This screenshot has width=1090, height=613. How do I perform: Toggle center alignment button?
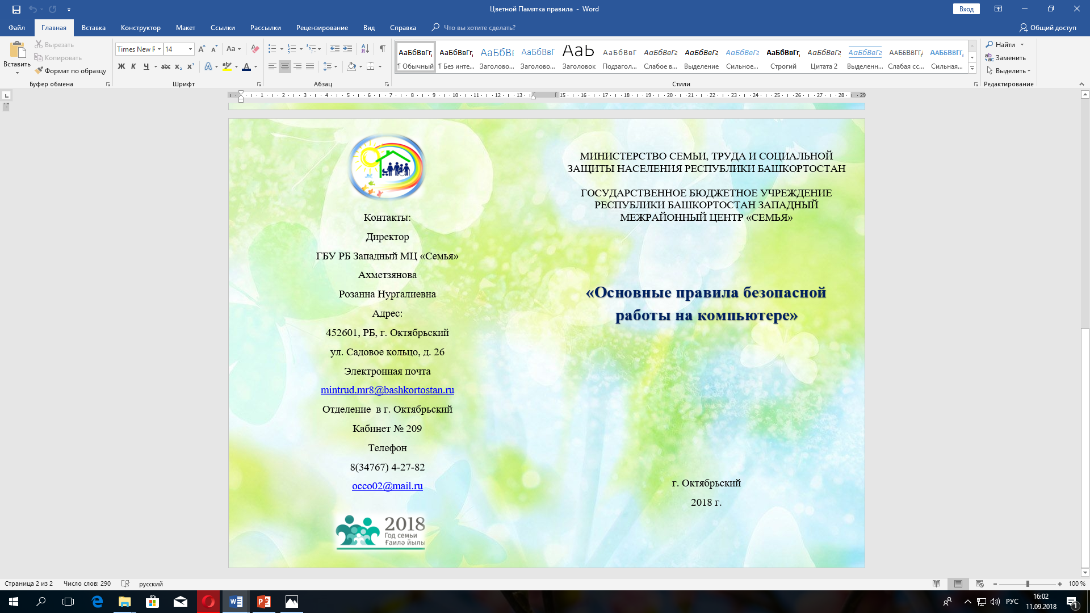point(285,66)
